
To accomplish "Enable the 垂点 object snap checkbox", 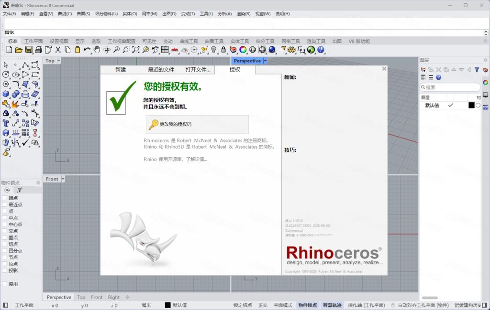I will 5,238.
